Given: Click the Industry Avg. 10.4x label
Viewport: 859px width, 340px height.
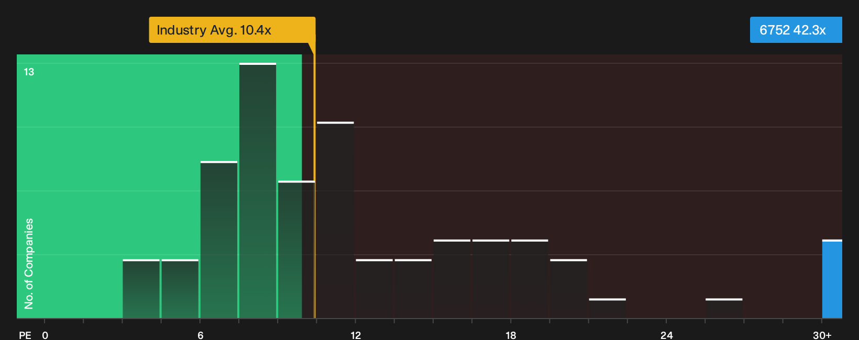Looking at the screenshot, I should click(232, 30).
